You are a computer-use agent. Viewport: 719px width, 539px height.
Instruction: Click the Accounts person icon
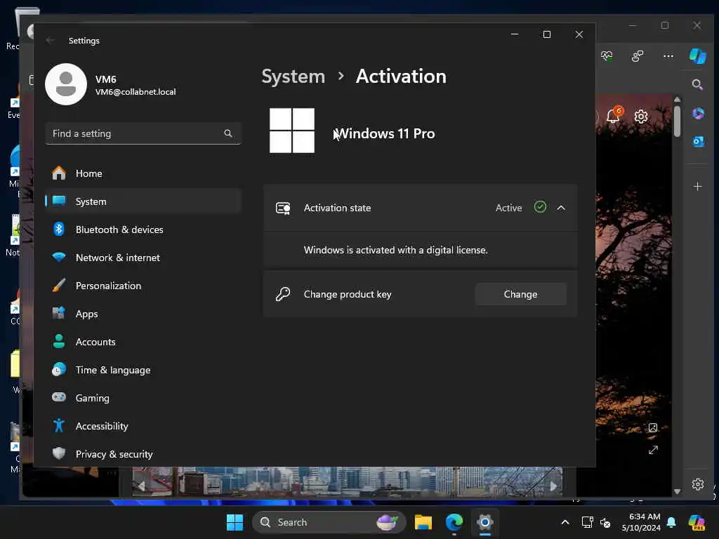59,341
